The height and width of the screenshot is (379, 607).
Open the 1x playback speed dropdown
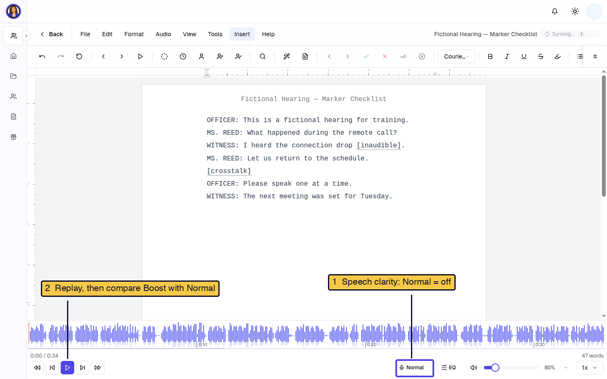click(590, 368)
